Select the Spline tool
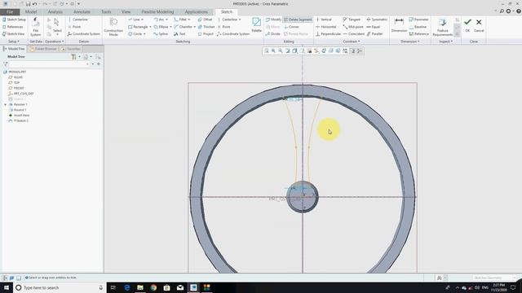The width and height of the screenshot is (522, 293). [161, 34]
